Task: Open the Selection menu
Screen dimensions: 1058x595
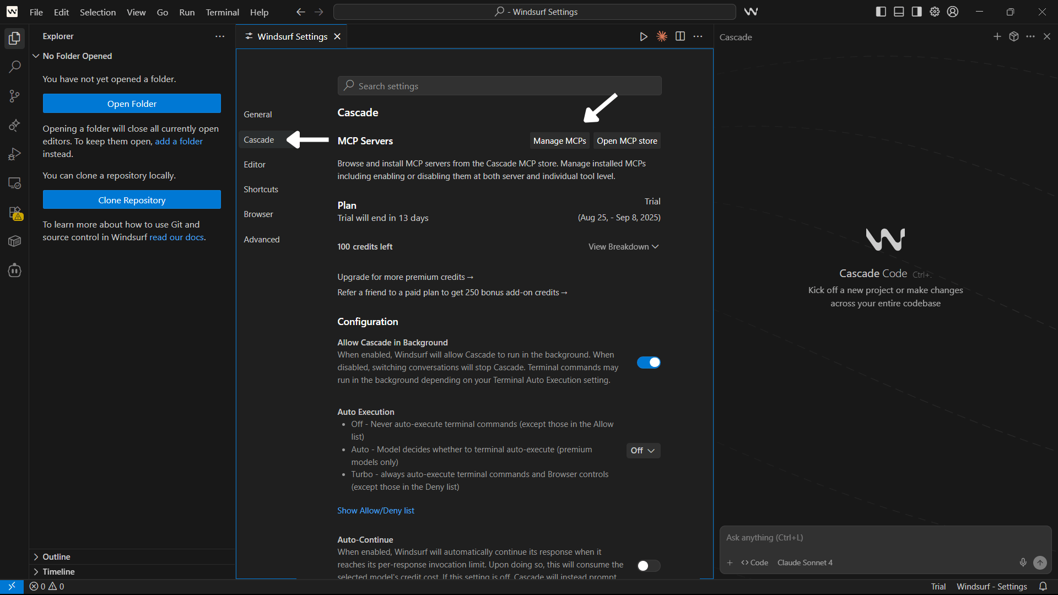Action: coord(98,12)
